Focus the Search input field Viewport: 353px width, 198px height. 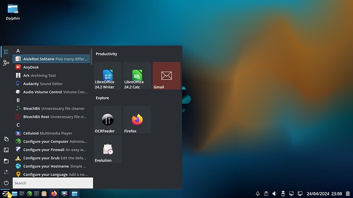(x=53, y=183)
